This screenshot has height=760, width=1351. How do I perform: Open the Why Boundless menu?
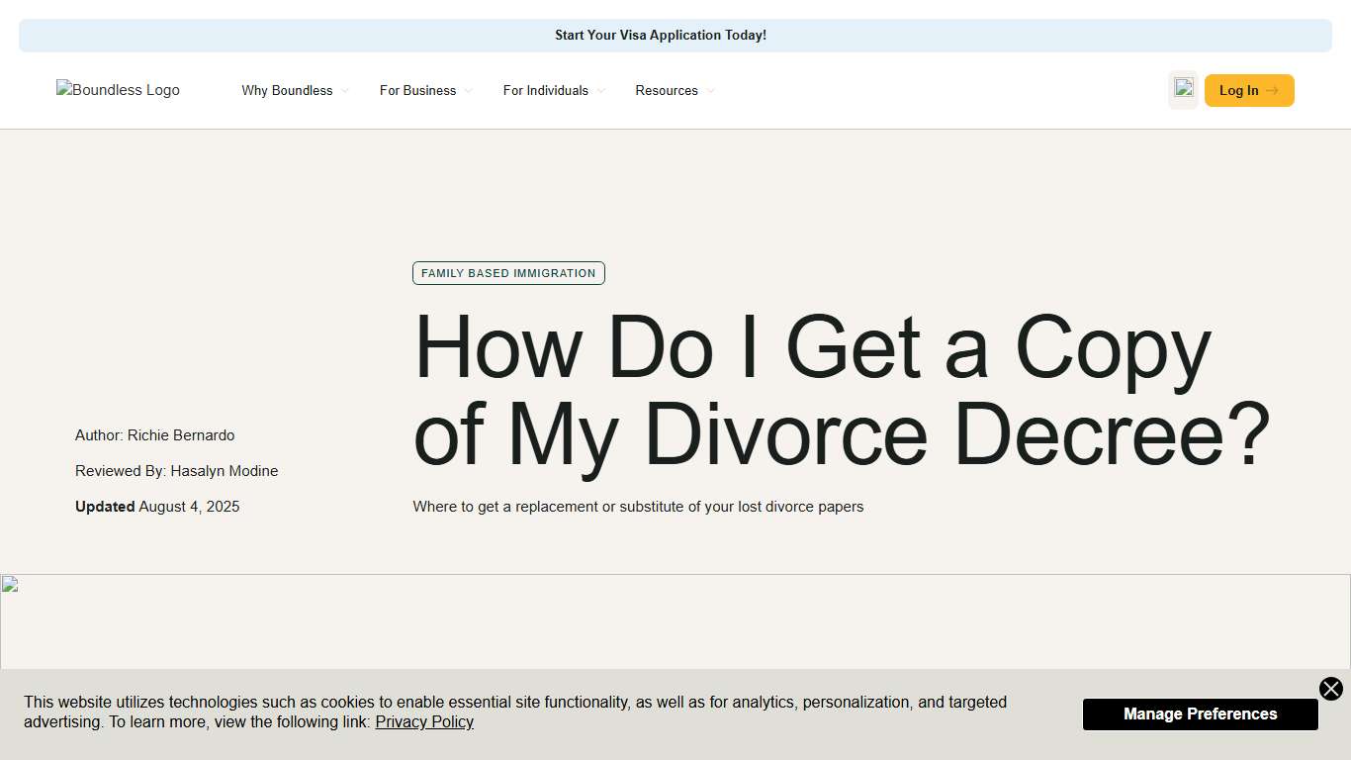[286, 90]
